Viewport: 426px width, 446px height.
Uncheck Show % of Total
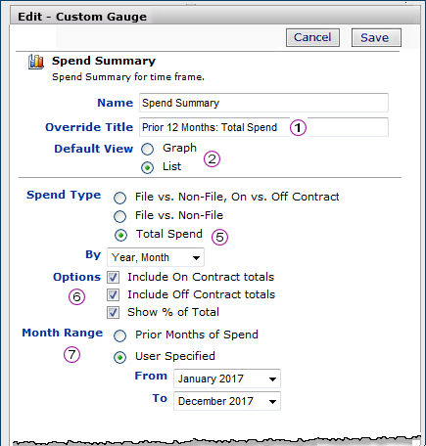[x=113, y=312]
